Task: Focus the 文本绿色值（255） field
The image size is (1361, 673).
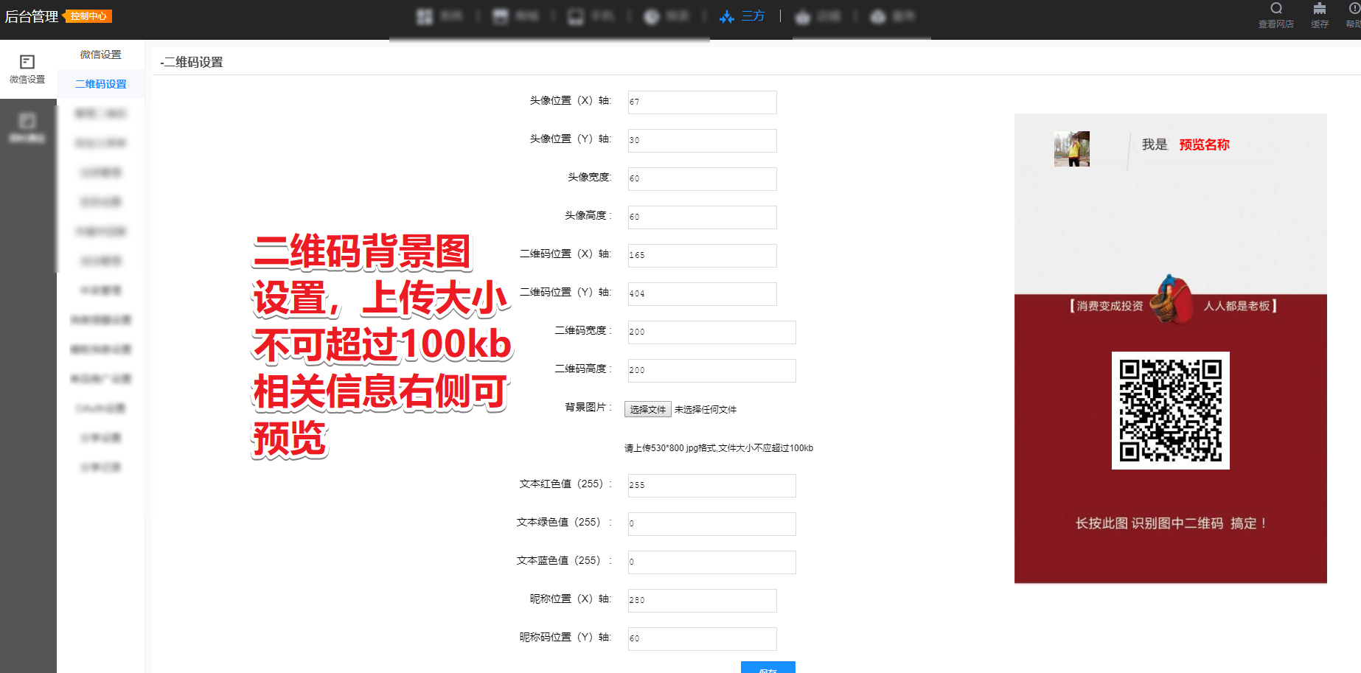Action: [x=711, y=524]
